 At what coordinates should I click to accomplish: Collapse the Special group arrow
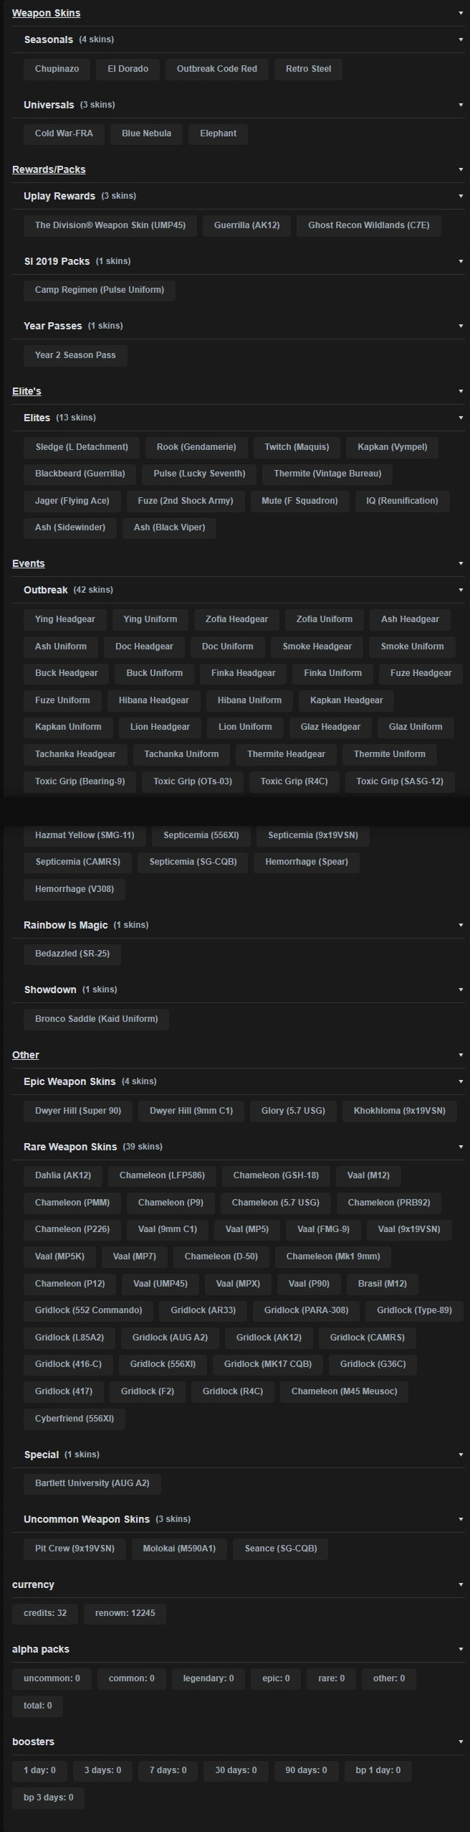tap(461, 1455)
